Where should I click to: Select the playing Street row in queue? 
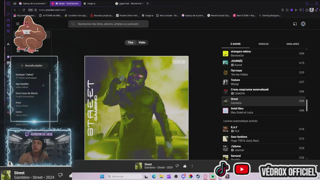263,101
